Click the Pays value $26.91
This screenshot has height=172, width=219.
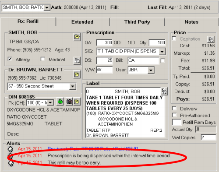click(208, 99)
